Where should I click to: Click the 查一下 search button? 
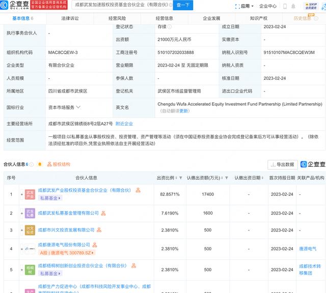point(183,5)
